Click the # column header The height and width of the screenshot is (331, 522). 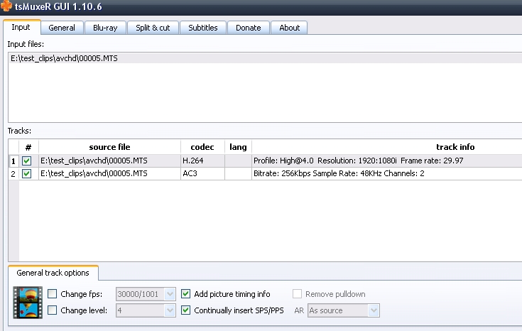28,147
